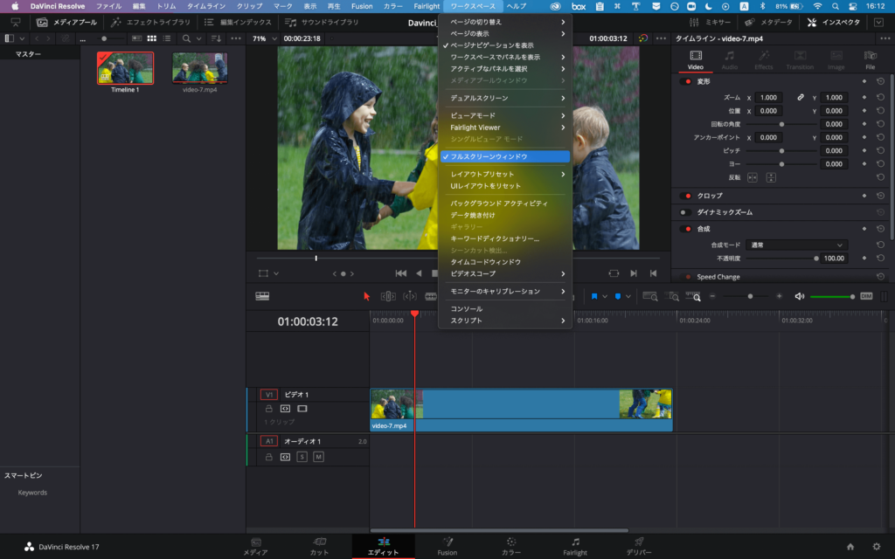Open the 71% viewer zoom dropdown
Viewport: 895px width, 559px height.
(265, 38)
